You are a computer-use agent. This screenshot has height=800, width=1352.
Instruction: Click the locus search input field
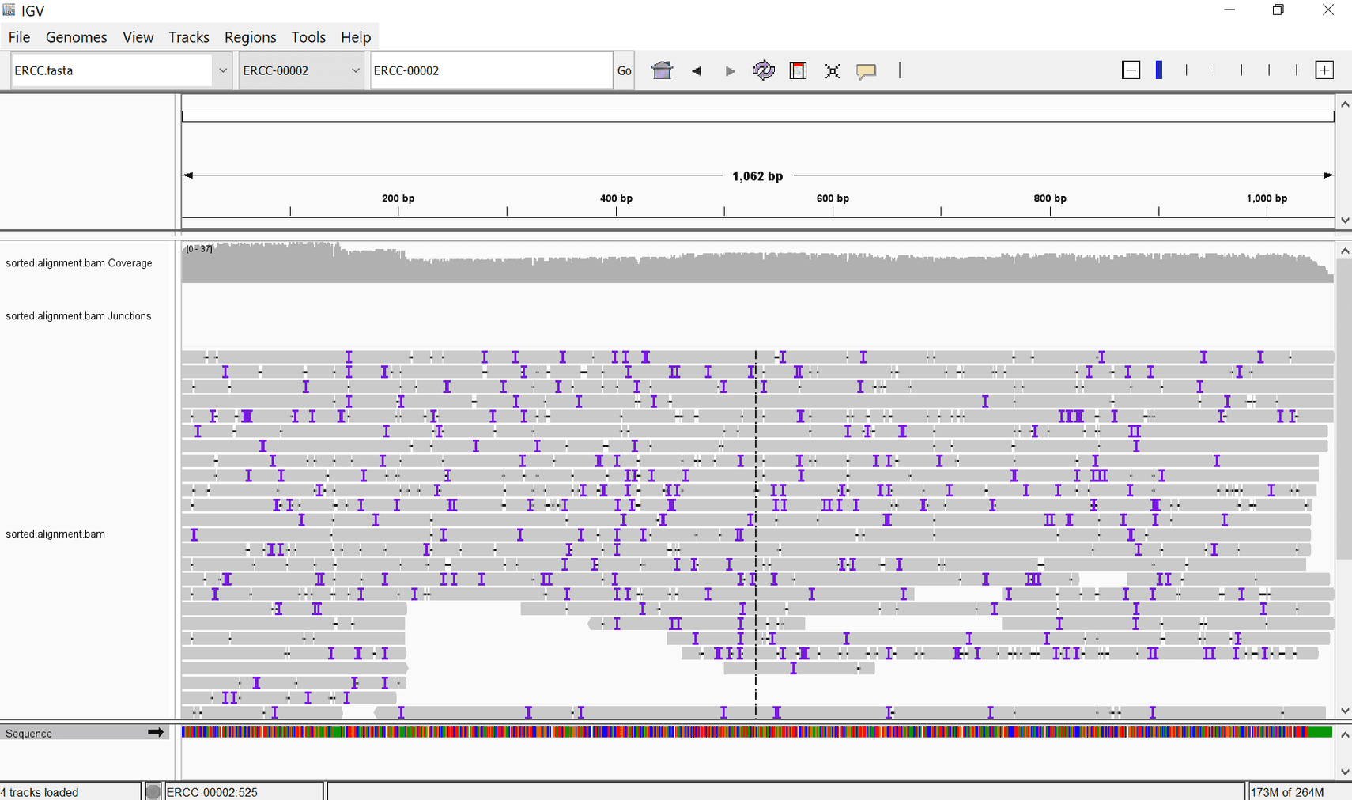point(490,70)
